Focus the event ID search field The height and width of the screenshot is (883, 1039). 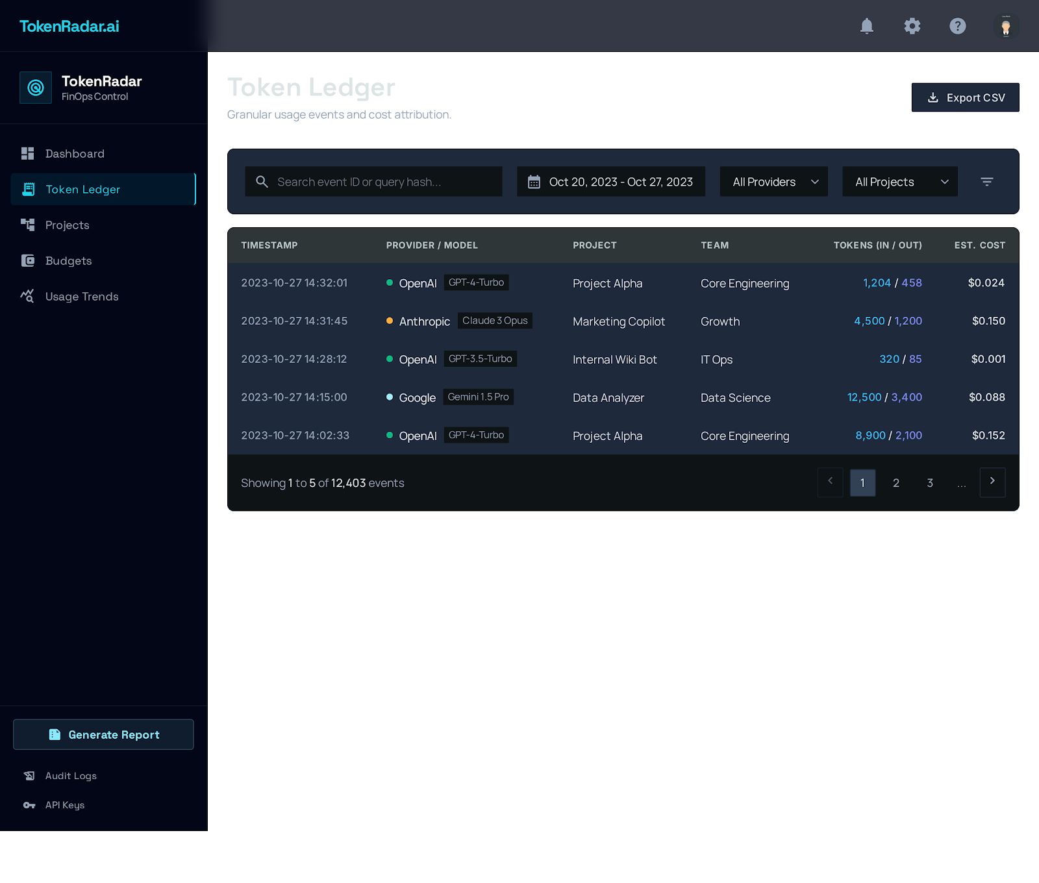373,182
